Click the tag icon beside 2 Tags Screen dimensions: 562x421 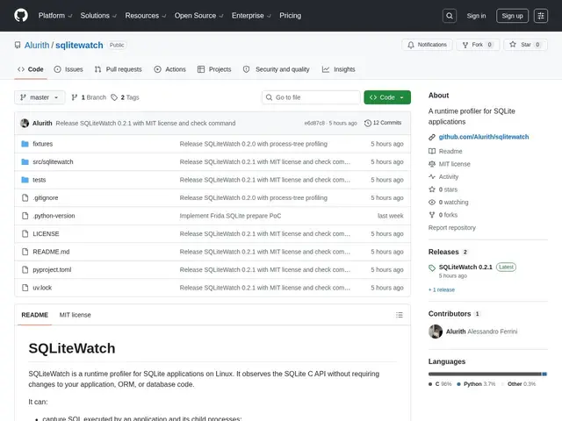(114, 97)
